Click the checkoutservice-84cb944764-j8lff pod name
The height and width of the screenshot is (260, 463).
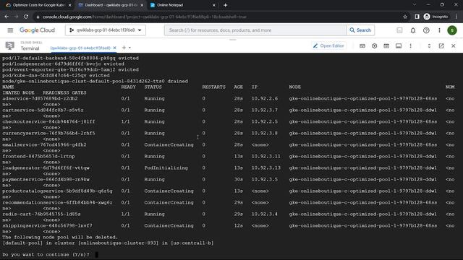(48, 121)
